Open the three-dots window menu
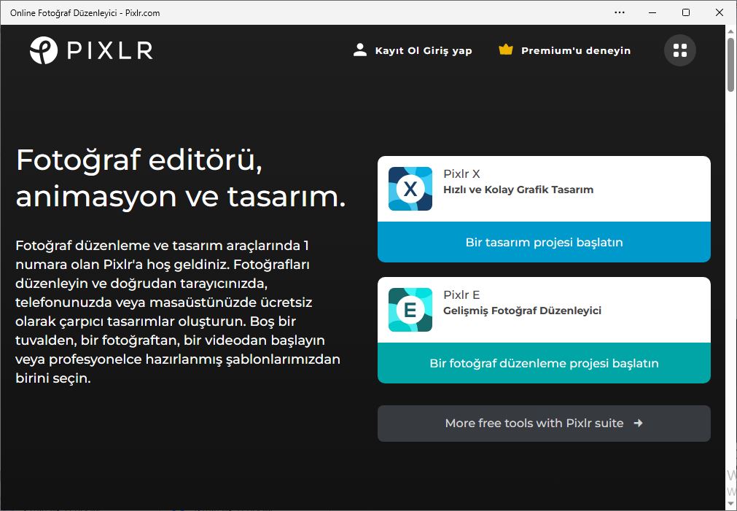Viewport: 737px width, 511px height. click(620, 12)
